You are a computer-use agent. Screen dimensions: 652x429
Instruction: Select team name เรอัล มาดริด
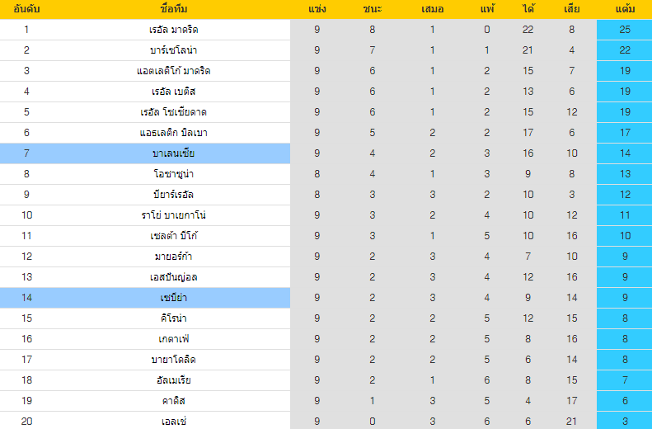[x=174, y=30]
